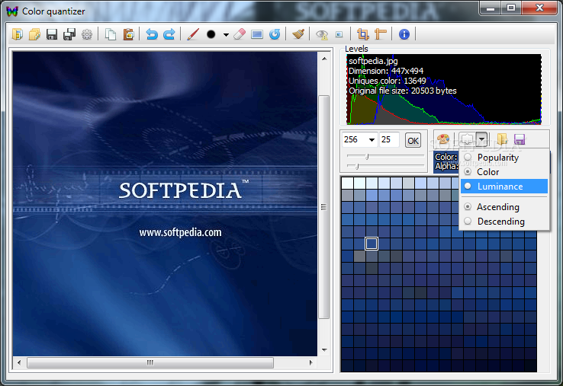Screen dimensions: 563x386
Task: Click the Levels histogram display
Action: tap(444, 90)
